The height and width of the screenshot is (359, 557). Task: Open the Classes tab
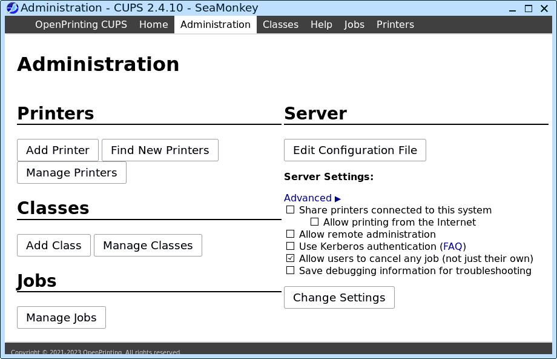coord(281,24)
